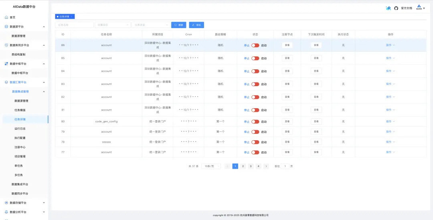Open the 官方文档 link in the header
This screenshot has height=220, width=433.
click(x=406, y=8)
